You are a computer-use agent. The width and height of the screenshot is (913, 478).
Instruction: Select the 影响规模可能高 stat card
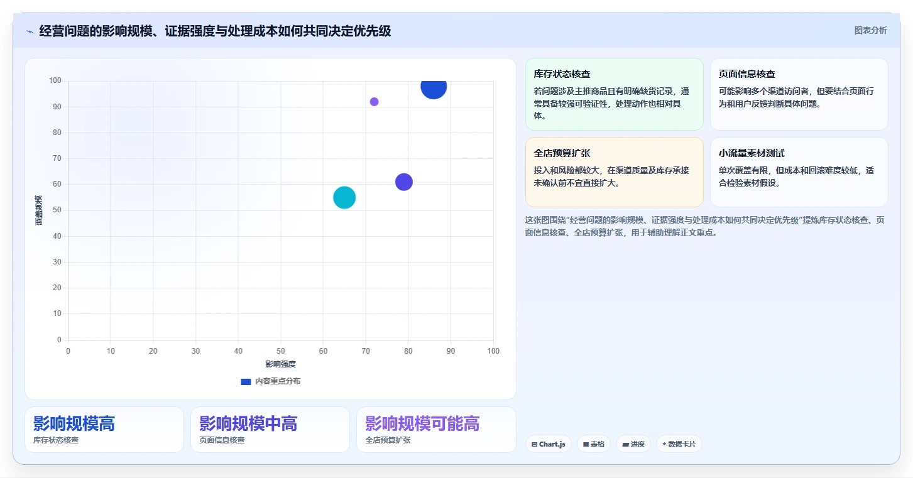tap(436, 430)
